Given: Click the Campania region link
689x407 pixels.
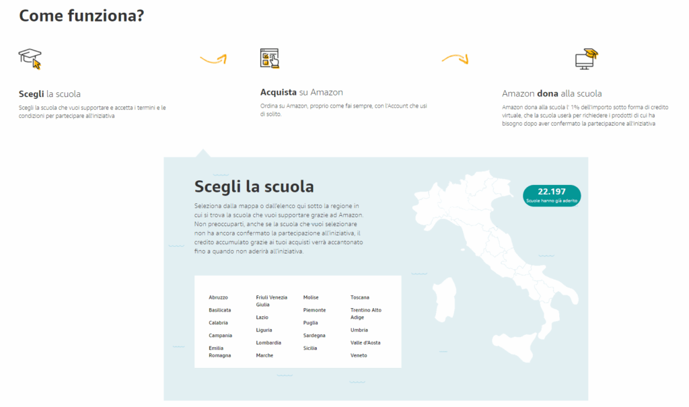Looking at the screenshot, I should [x=220, y=335].
